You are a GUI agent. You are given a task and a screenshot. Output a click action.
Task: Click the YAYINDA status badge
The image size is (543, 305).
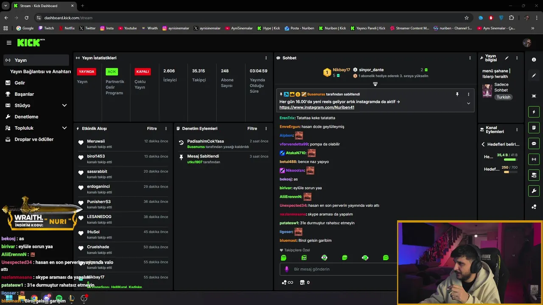tap(87, 72)
